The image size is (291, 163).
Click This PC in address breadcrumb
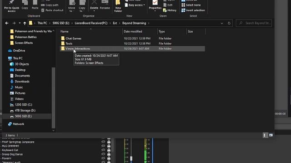[x=42, y=23]
